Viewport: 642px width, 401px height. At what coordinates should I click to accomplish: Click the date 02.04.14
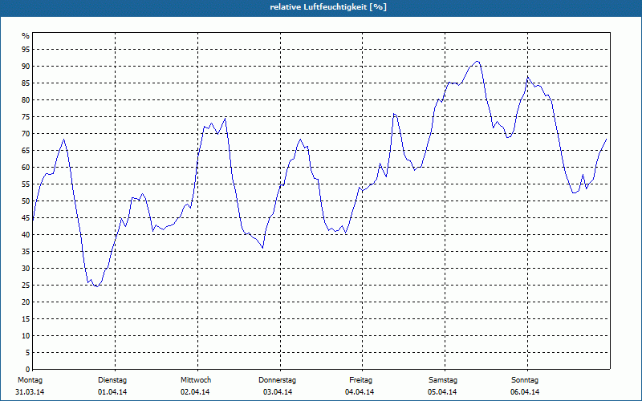point(195,392)
